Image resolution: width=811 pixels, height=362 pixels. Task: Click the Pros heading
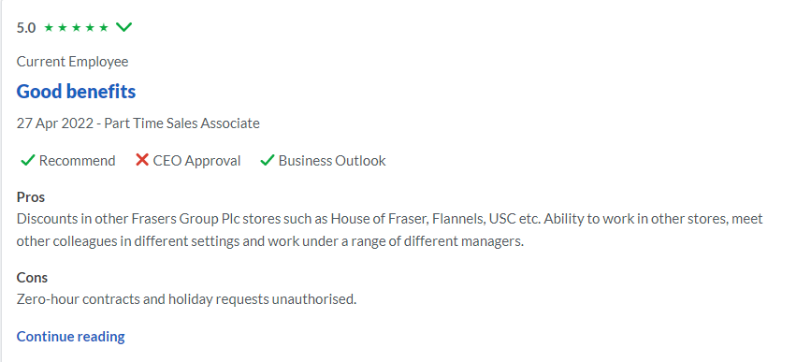pos(31,197)
